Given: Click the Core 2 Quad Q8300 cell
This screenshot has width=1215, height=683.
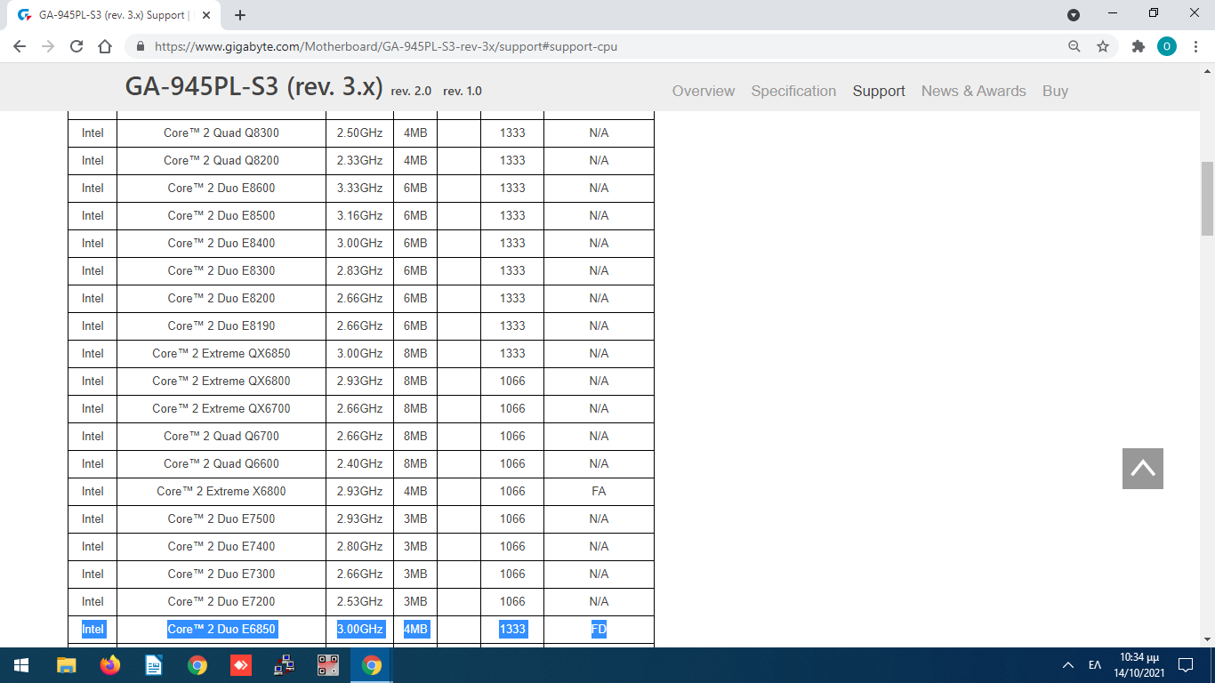Looking at the screenshot, I should tap(221, 133).
